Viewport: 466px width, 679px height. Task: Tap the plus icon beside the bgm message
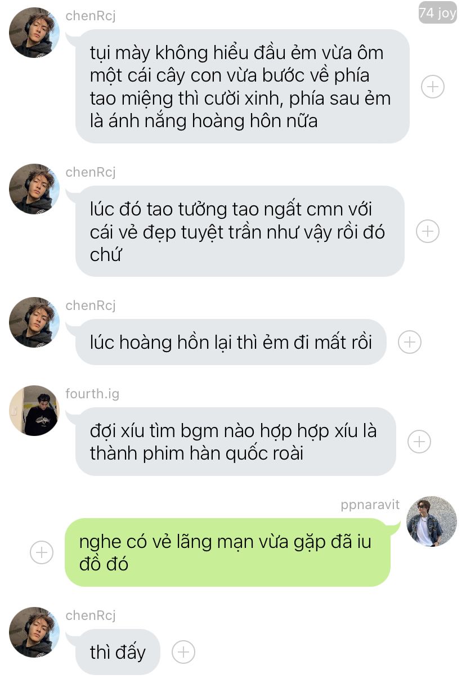[419, 442]
